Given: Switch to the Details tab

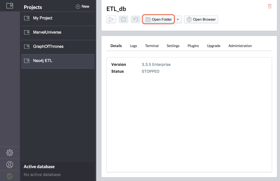Looking at the screenshot, I should click(x=116, y=46).
